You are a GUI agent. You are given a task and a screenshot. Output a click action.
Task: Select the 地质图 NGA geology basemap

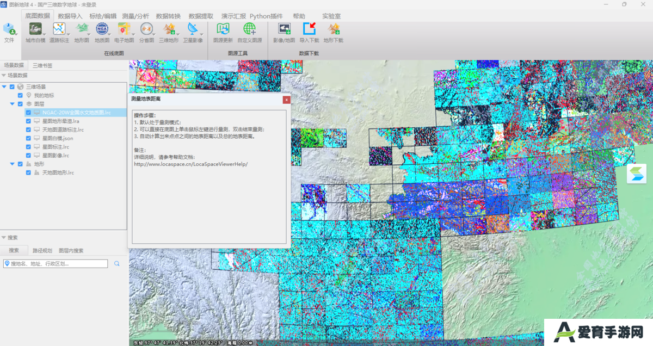point(102,29)
